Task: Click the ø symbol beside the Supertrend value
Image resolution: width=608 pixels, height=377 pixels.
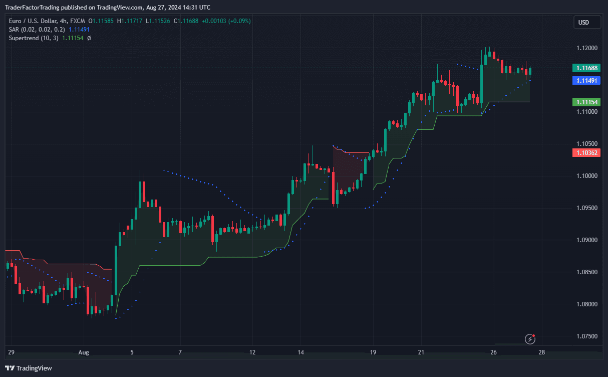Action: [89, 38]
